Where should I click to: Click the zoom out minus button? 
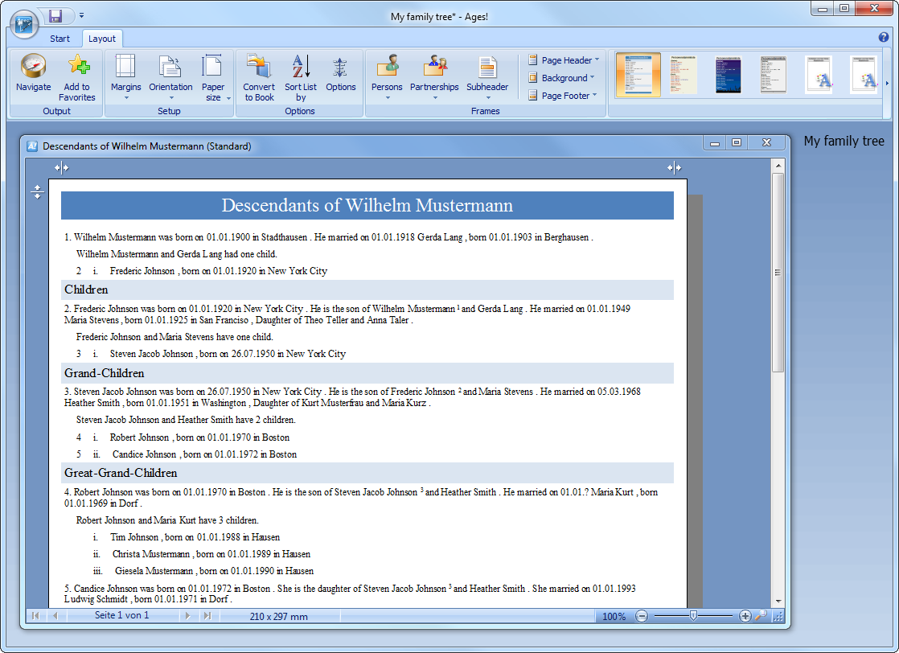click(642, 616)
